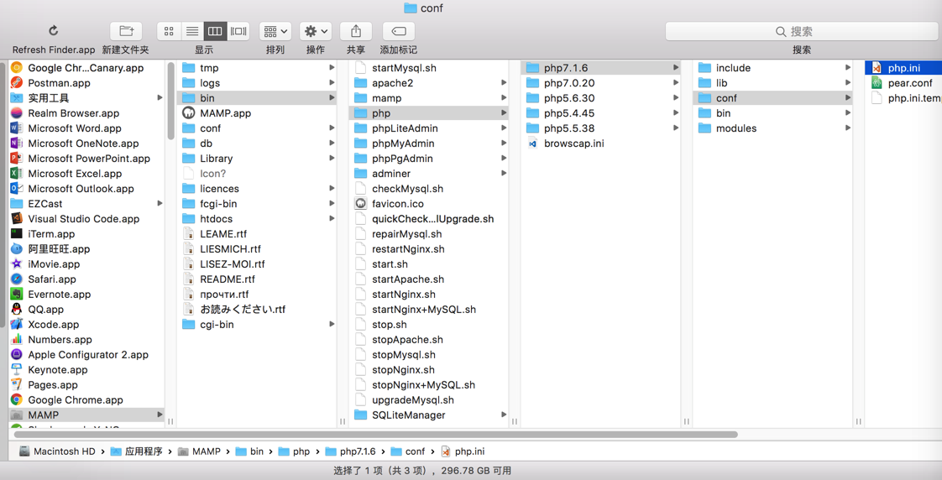Select the Evernote.app icon
942x480 pixels.
point(17,295)
